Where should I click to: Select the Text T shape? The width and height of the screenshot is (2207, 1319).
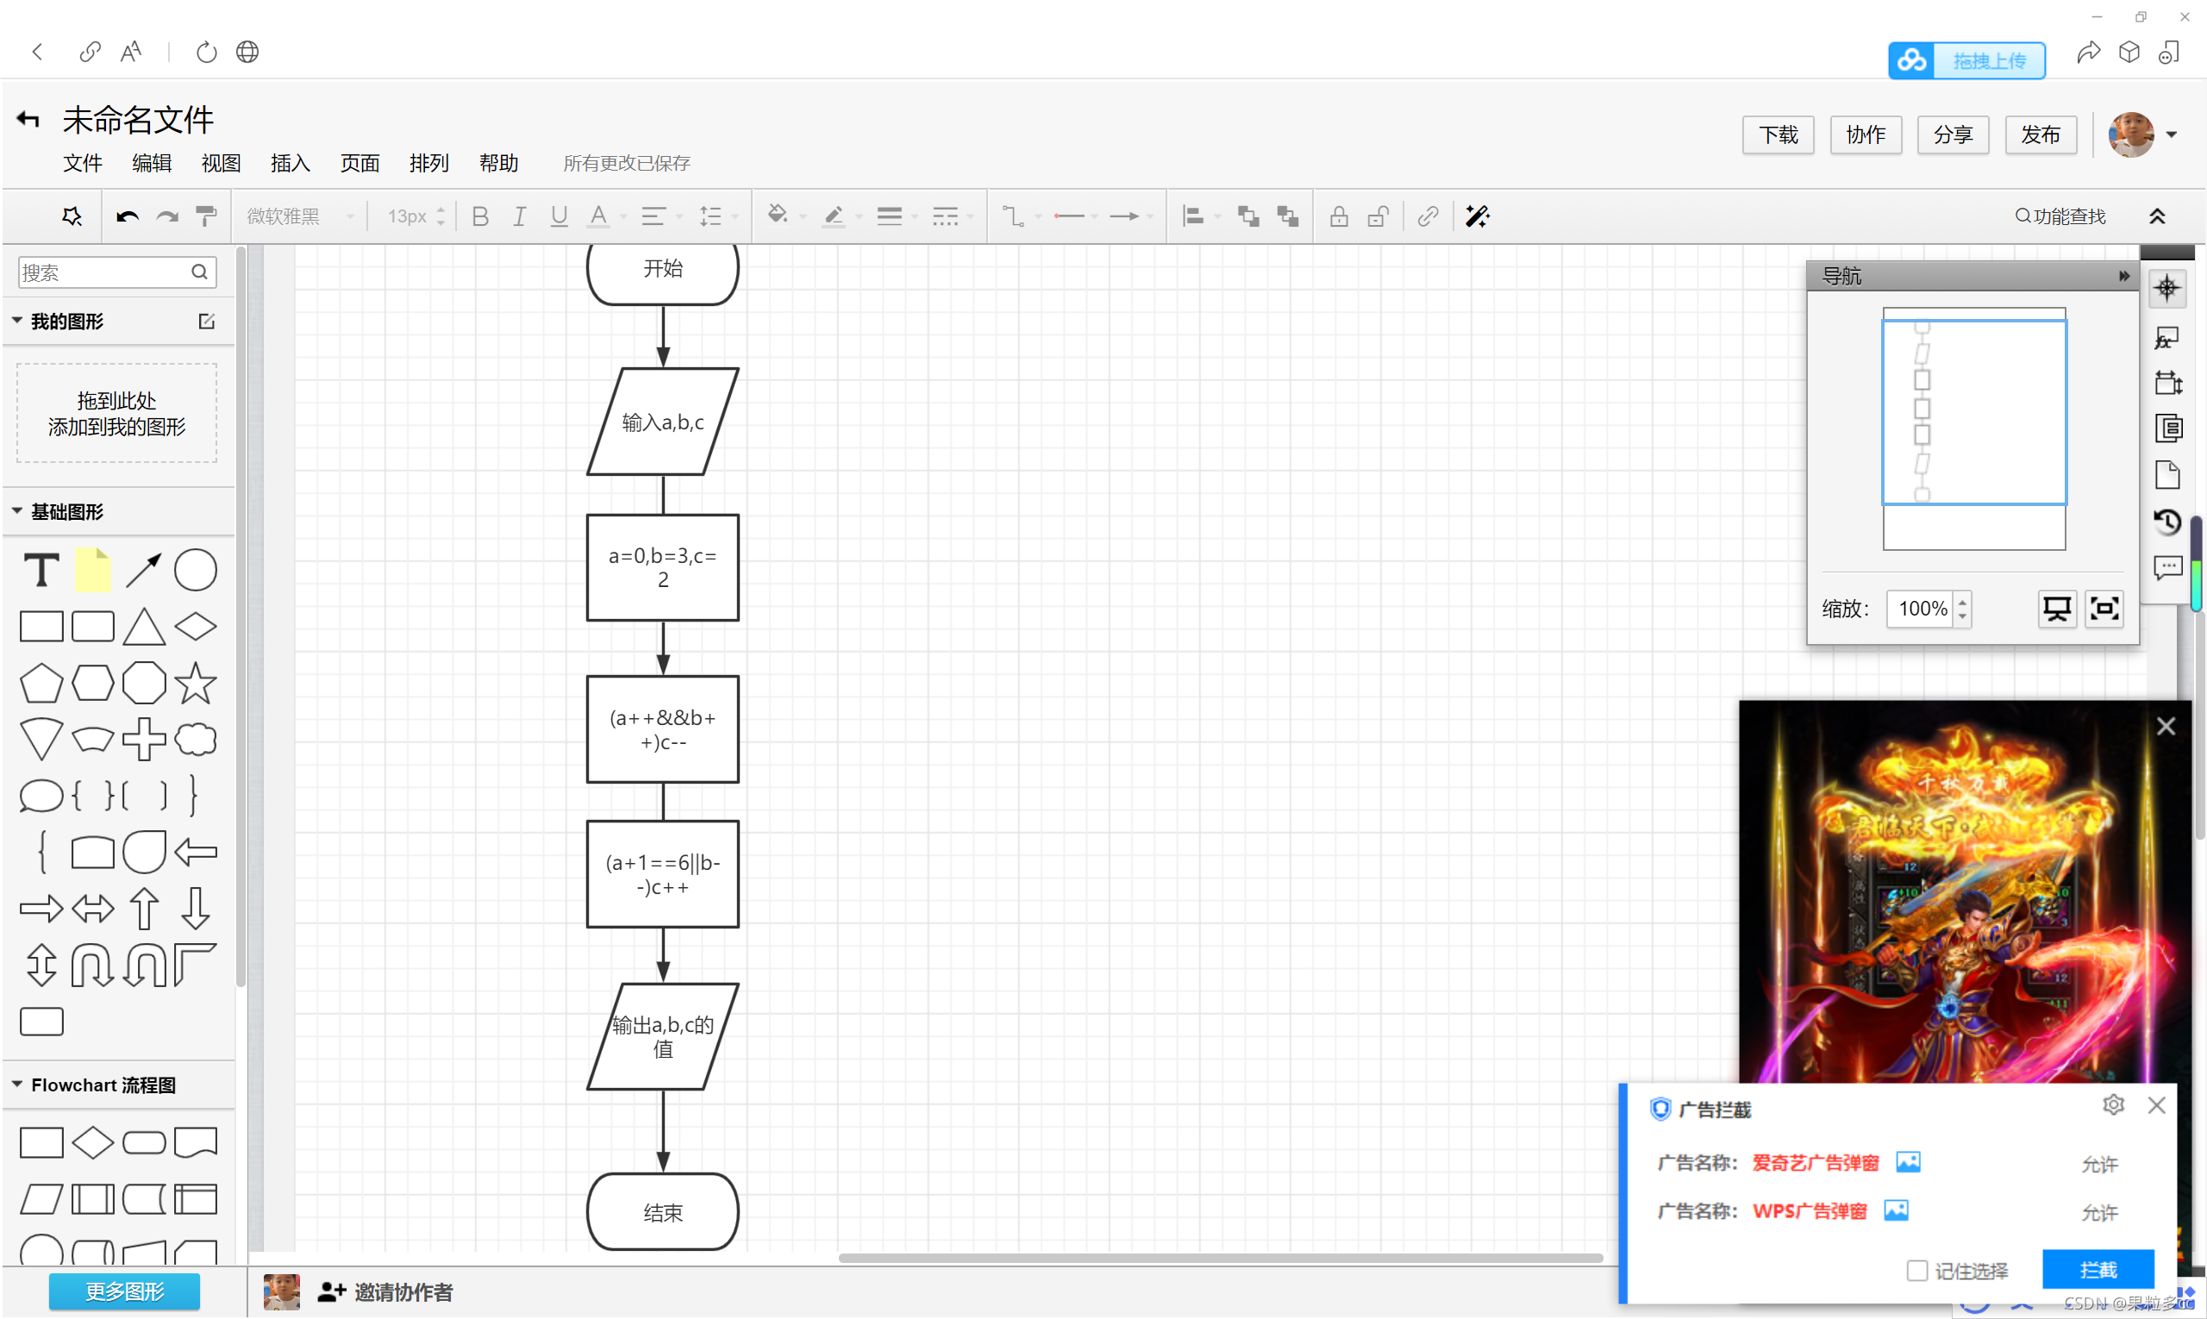(x=41, y=570)
